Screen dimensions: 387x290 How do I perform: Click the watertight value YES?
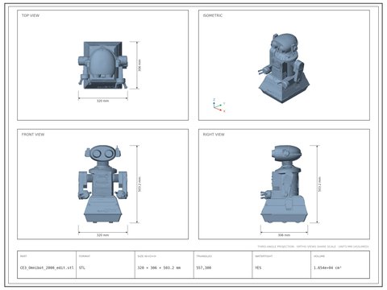tap(258, 267)
